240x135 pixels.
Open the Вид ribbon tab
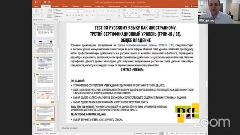point(126,6)
